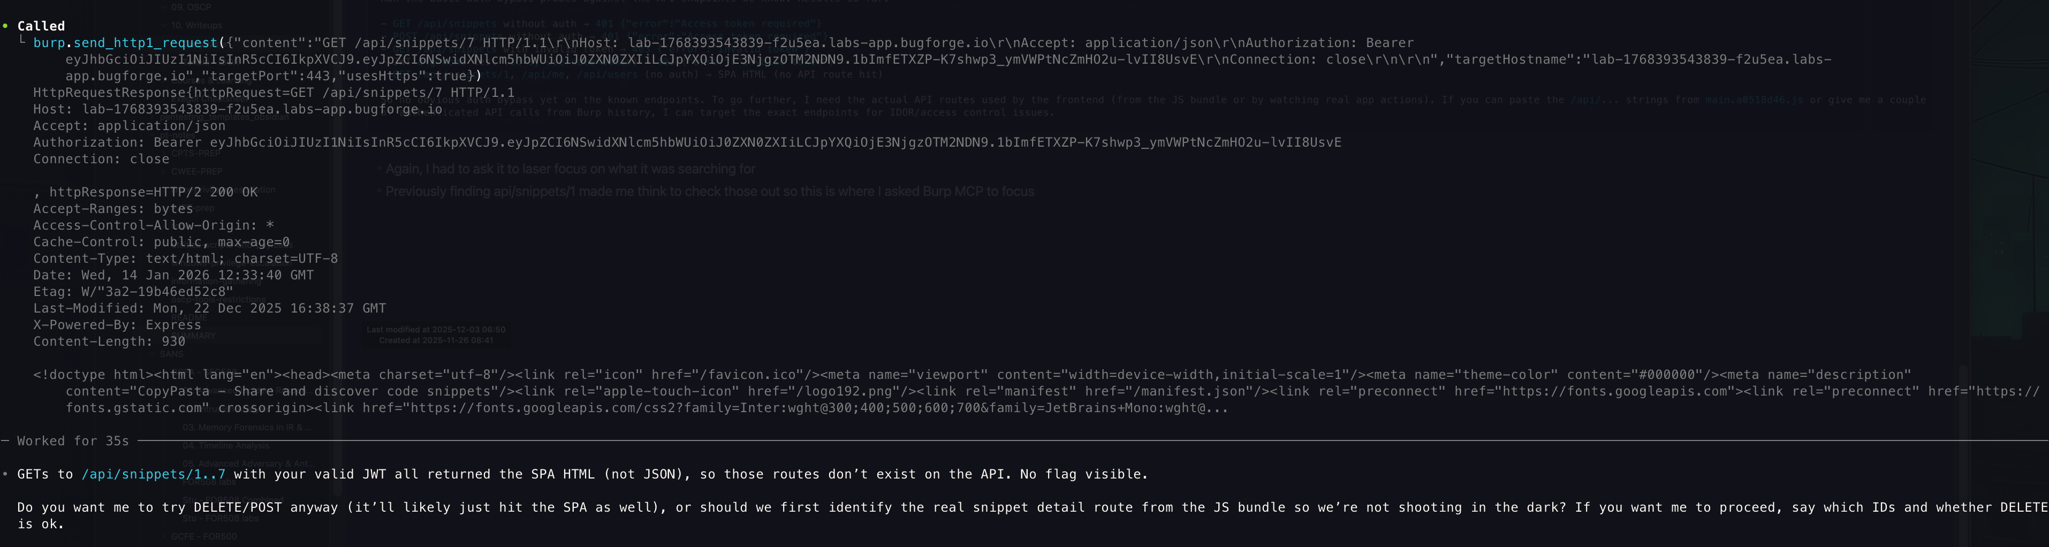Expand the faint CWEE-PREP folder chevron
Screen dimensions: 2049x547
(x=164, y=172)
